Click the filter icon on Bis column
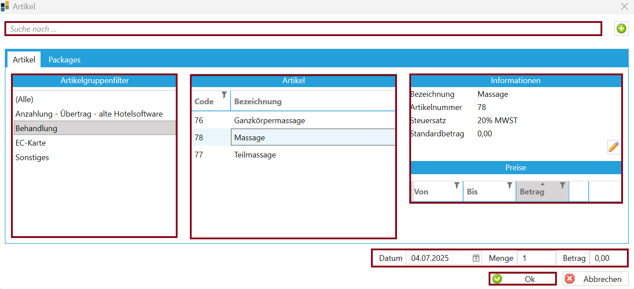This screenshot has width=634, height=289. 510,185
